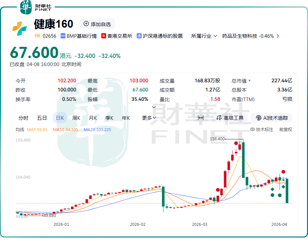
Task: Click the BMP基础行情 badge icon
Action: (63, 36)
